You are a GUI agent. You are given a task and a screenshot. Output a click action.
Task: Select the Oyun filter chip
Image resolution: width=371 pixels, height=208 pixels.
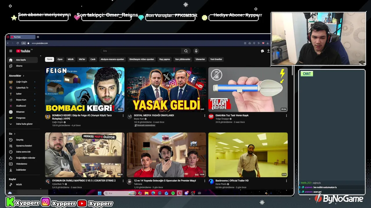(x=60, y=59)
